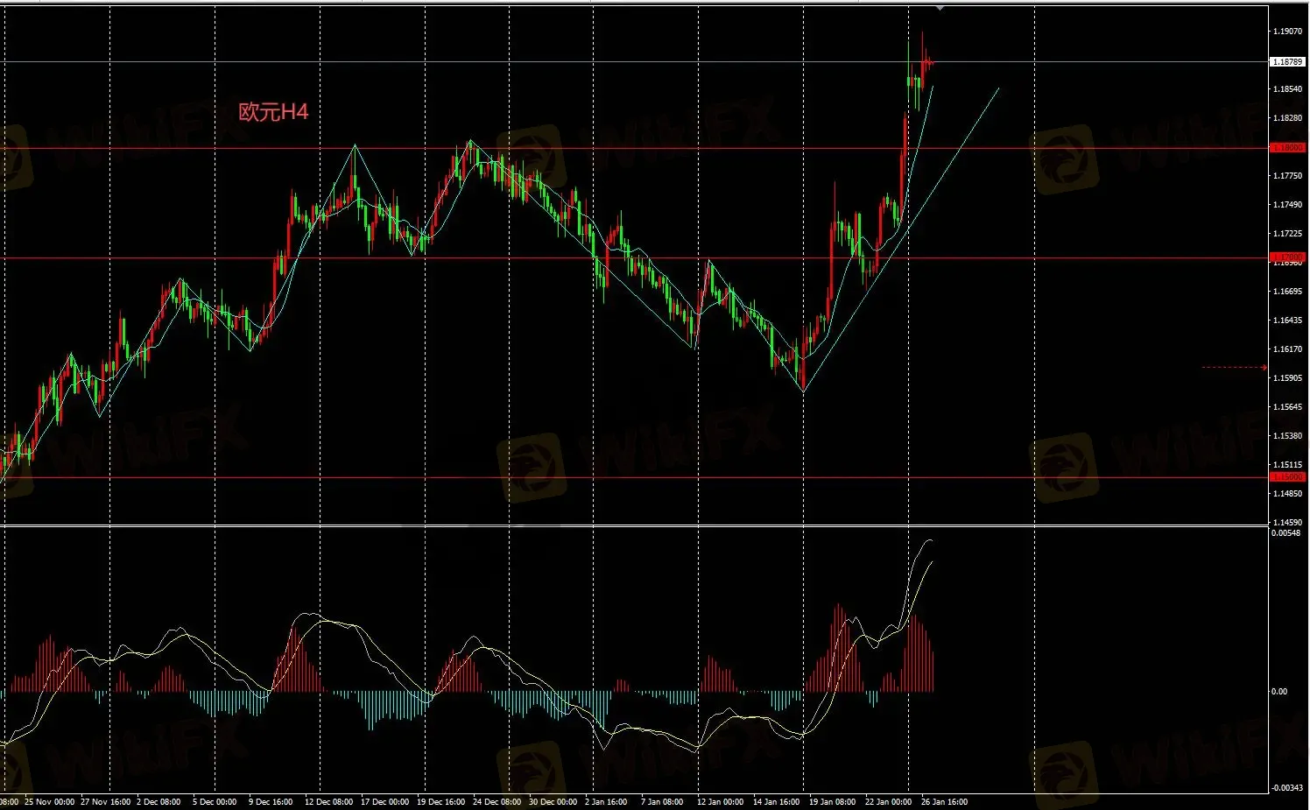Click the 2 Jan 16:00 time label
The height and width of the screenshot is (810, 1310).
606,802
